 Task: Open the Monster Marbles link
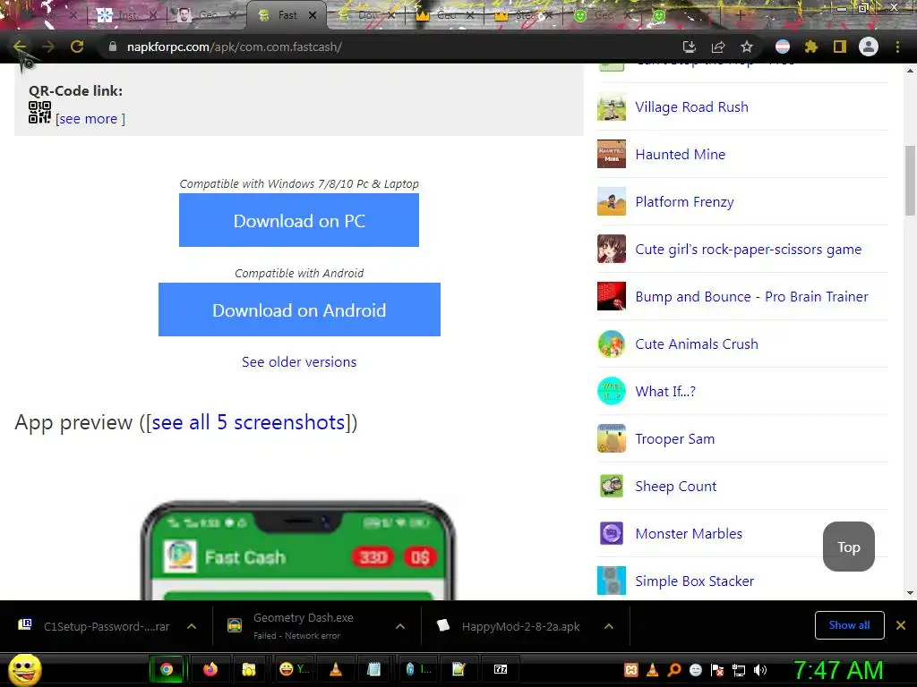689,533
